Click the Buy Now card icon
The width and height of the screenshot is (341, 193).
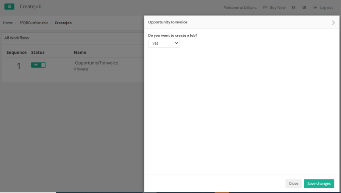click(265, 8)
